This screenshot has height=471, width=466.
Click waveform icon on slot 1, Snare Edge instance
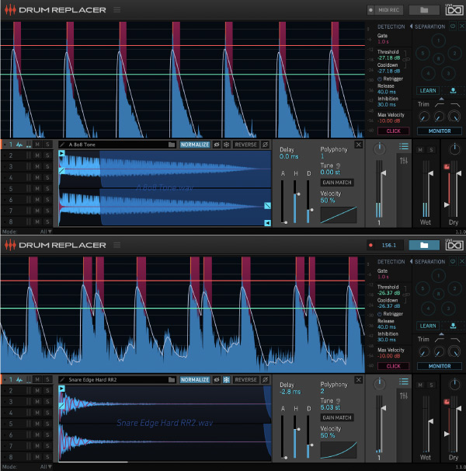[x=19, y=380]
